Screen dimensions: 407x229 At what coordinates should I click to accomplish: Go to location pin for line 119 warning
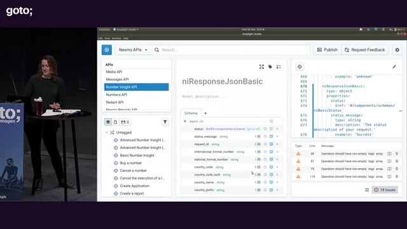click(x=397, y=177)
